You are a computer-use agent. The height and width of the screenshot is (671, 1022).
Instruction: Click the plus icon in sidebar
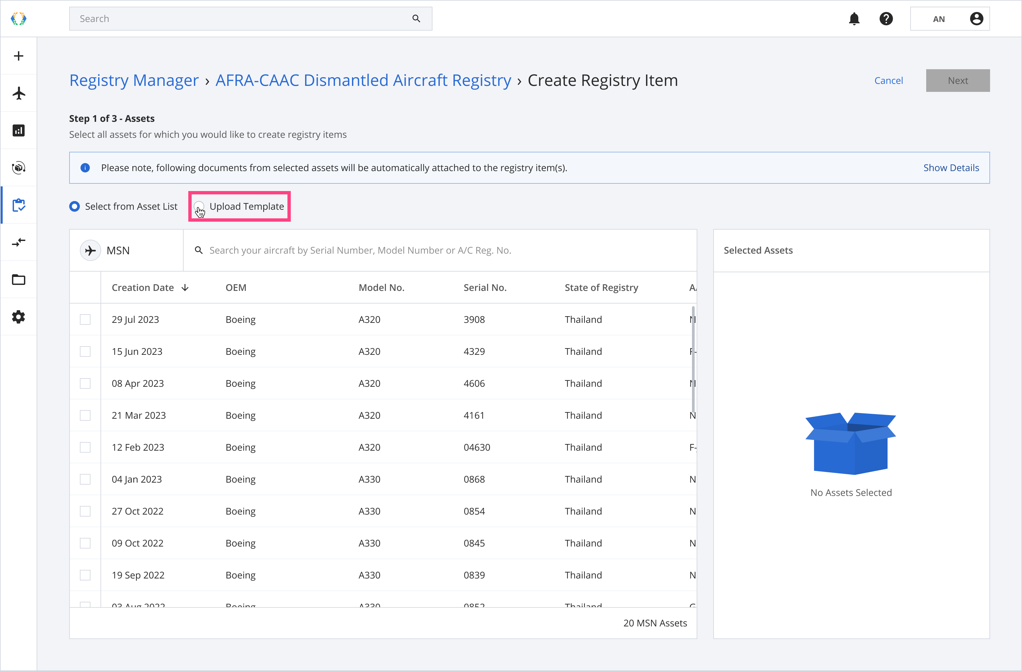click(19, 56)
